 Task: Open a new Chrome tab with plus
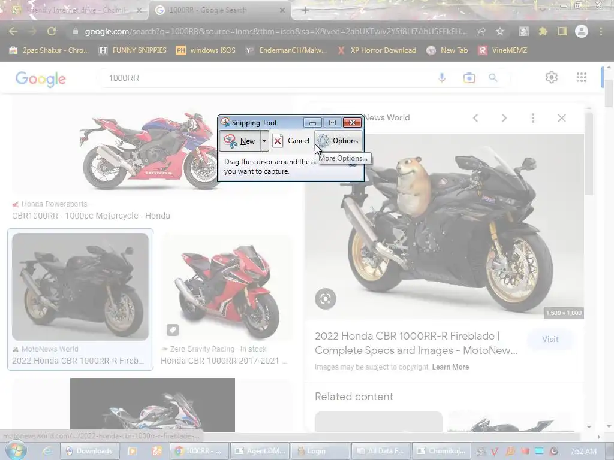pos(305,10)
